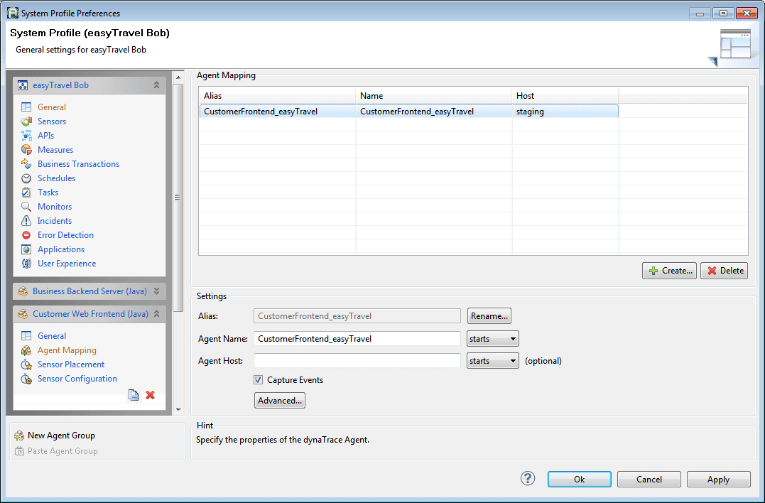The height and width of the screenshot is (503, 765).
Task: Click the Rename... button
Action: pos(489,315)
